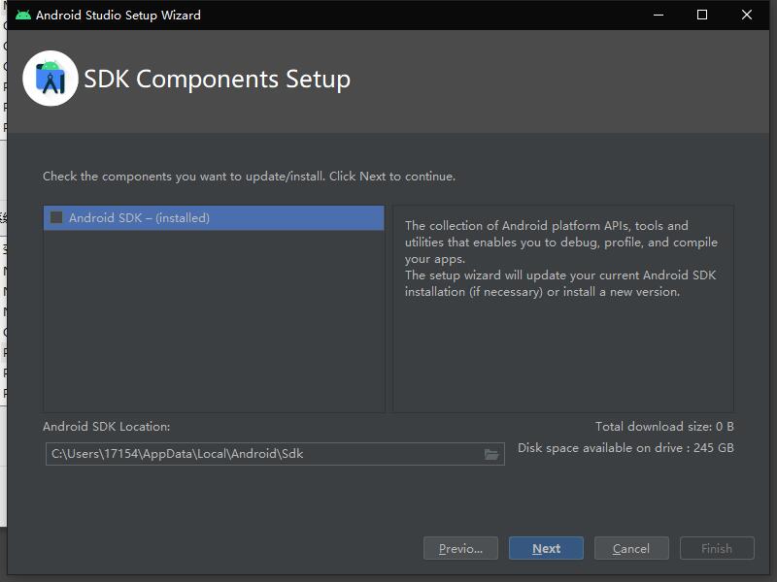Viewport: 777px width, 582px height.
Task: Select the Android SDK – (installed) row
Action: (214, 217)
